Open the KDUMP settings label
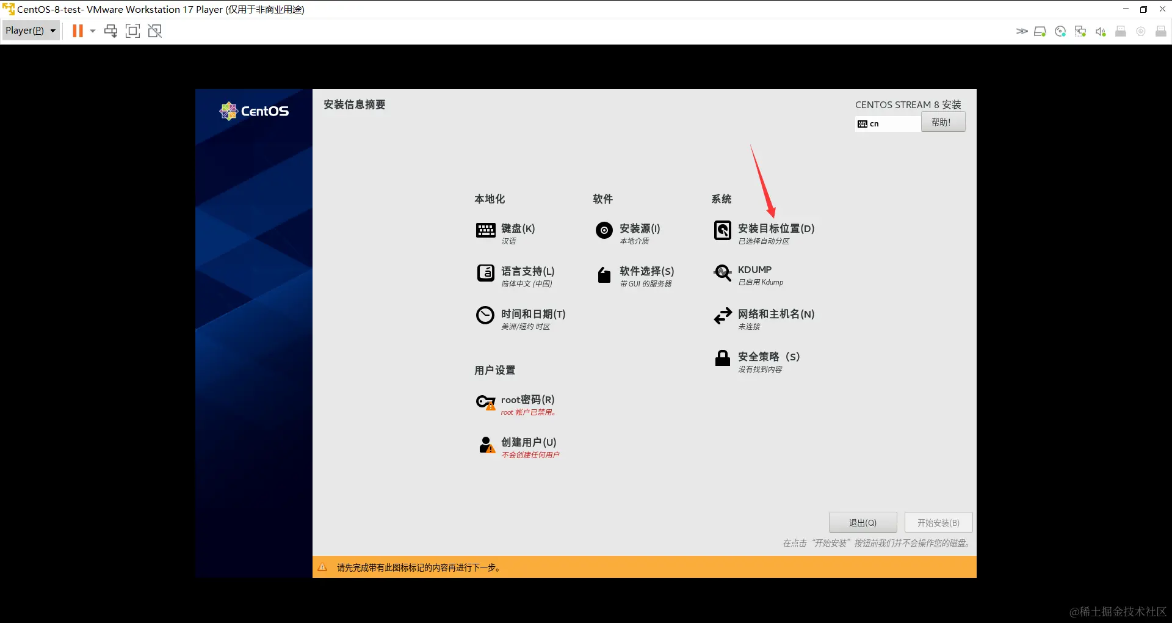This screenshot has width=1172, height=623. click(755, 270)
